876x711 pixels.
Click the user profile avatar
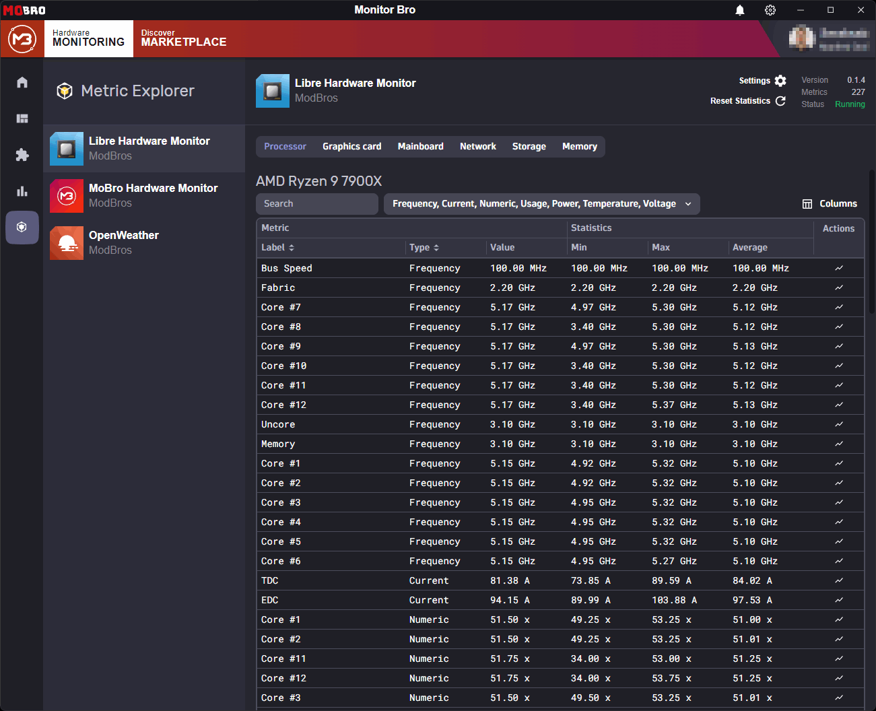pos(802,38)
